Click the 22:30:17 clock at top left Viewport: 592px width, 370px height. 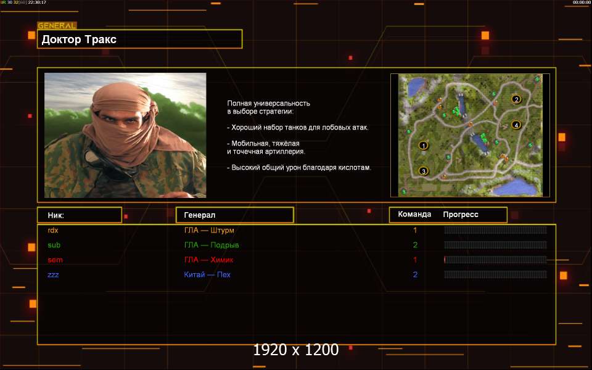click(x=37, y=2)
